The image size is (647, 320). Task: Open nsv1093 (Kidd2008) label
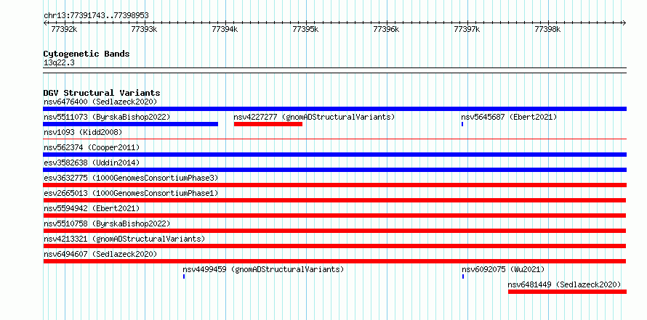[83, 132]
